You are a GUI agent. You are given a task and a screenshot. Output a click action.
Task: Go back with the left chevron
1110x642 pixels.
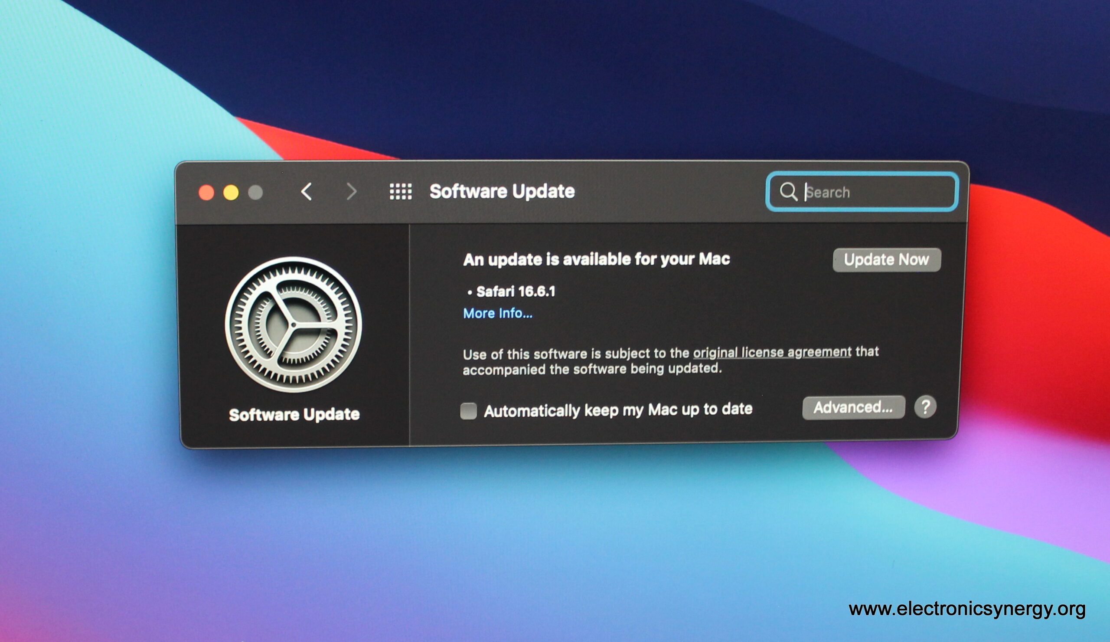307,192
